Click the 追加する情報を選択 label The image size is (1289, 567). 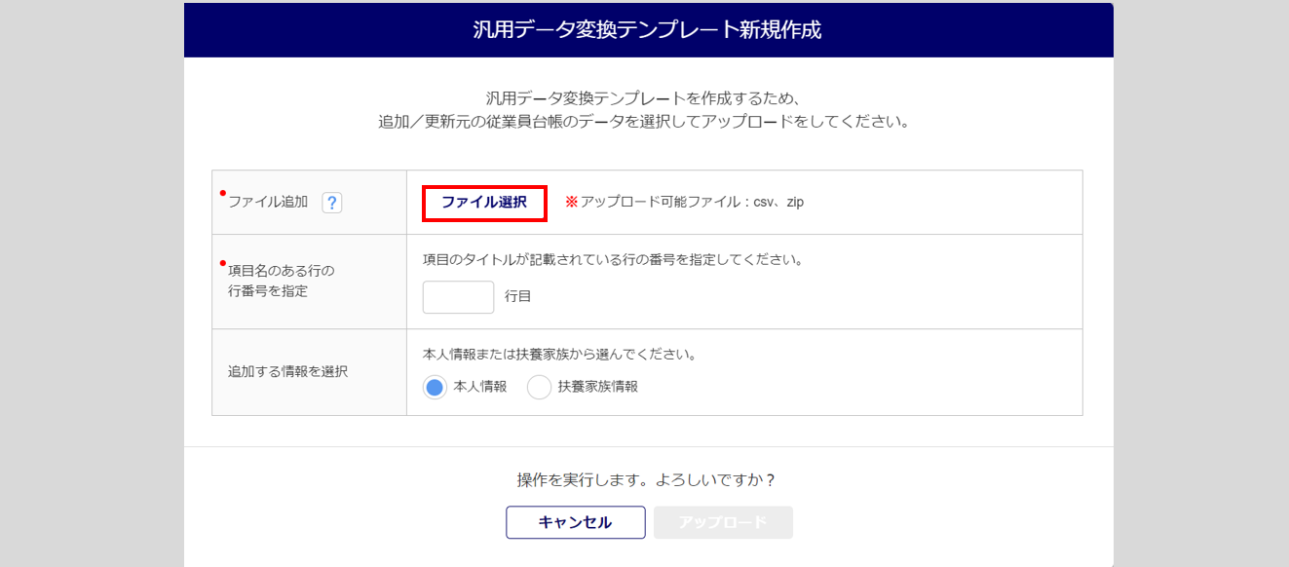(x=287, y=371)
